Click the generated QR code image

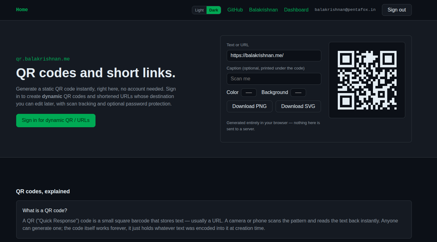367,80
